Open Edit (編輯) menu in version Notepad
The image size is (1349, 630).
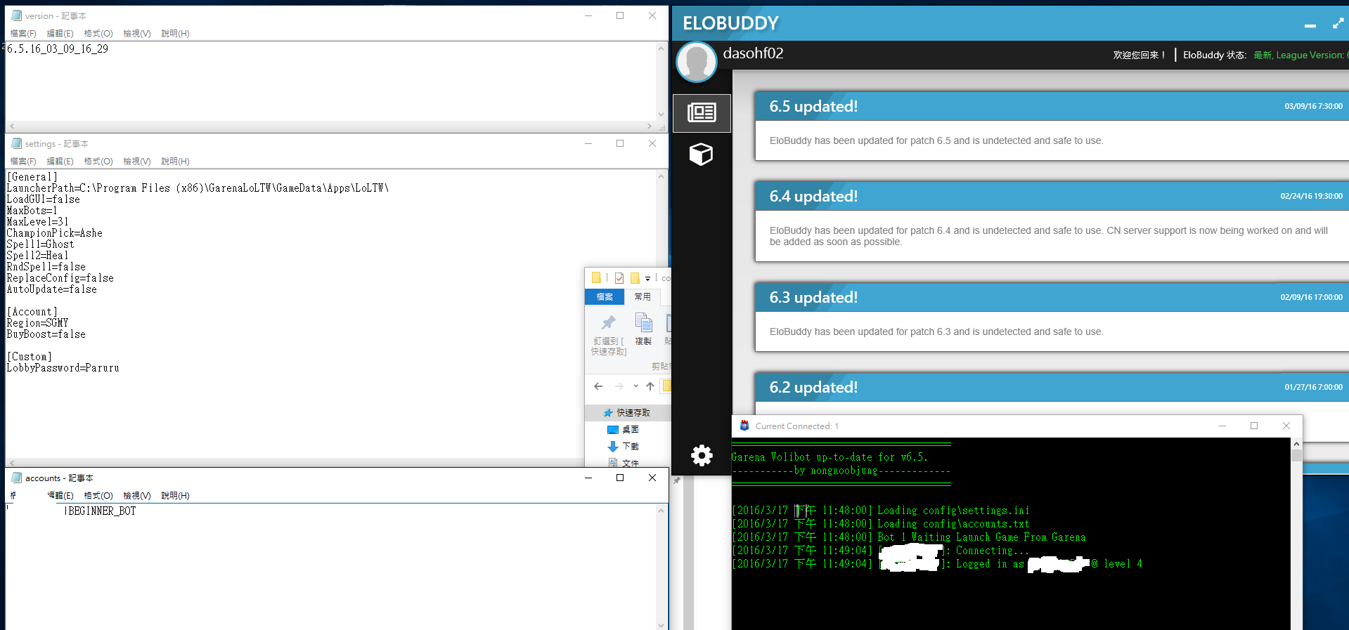[x=60, y=34]
